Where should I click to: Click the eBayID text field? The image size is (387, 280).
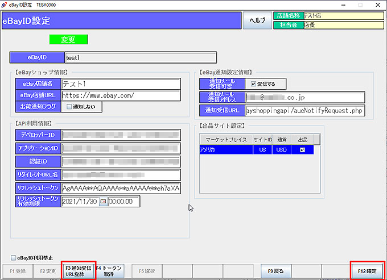click(139, 57)
